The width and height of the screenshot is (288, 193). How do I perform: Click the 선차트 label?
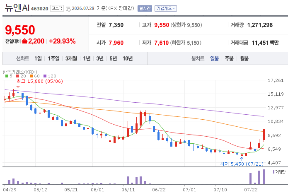coord(23,58)
